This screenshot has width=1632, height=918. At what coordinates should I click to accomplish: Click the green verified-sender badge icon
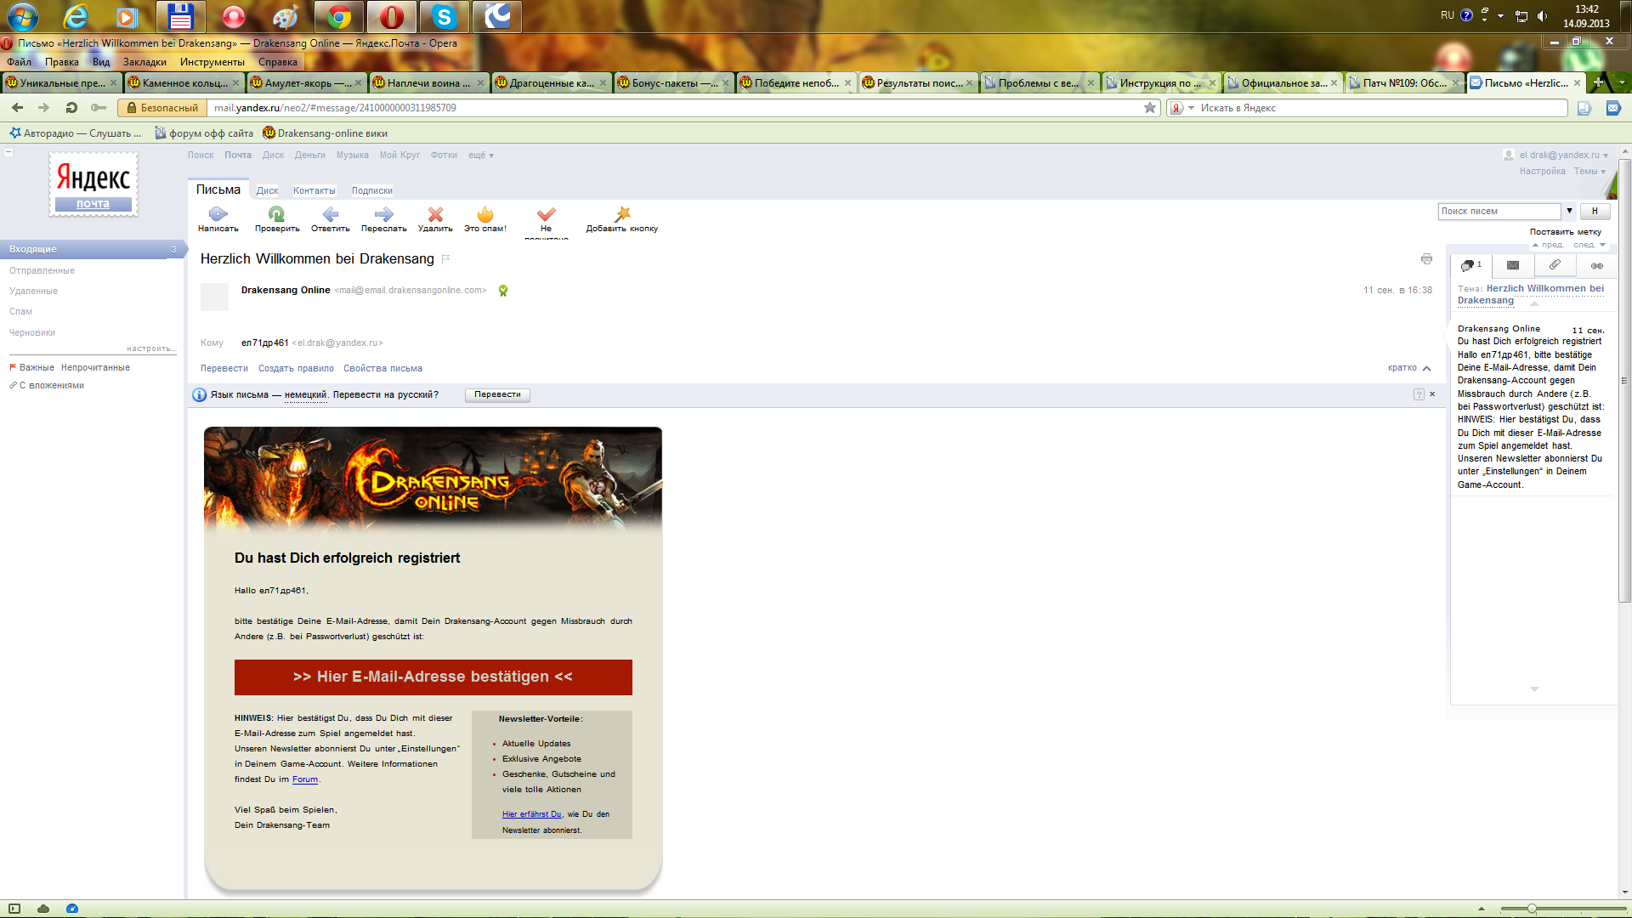(x=503, y=291)
